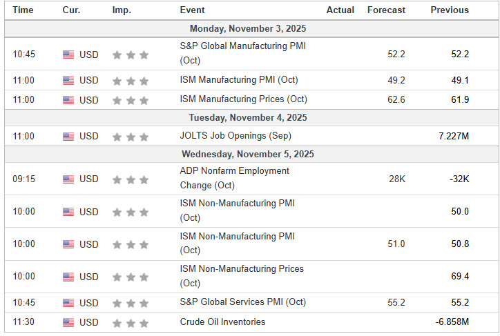Click the US flag in the S&P Global Services PMI row
The height and width of the screenshot is (336, 500).
[x=68, y=303]
